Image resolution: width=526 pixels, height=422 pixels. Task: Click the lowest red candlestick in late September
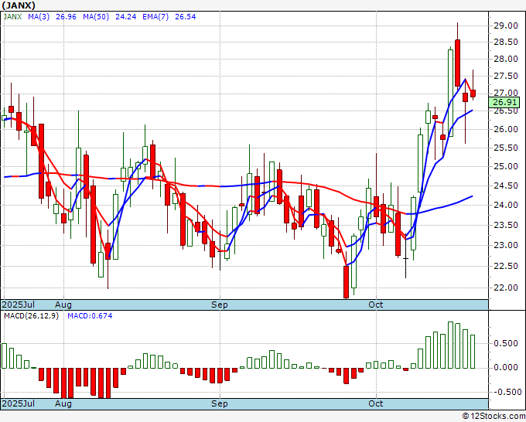click(x=347, y=281)
